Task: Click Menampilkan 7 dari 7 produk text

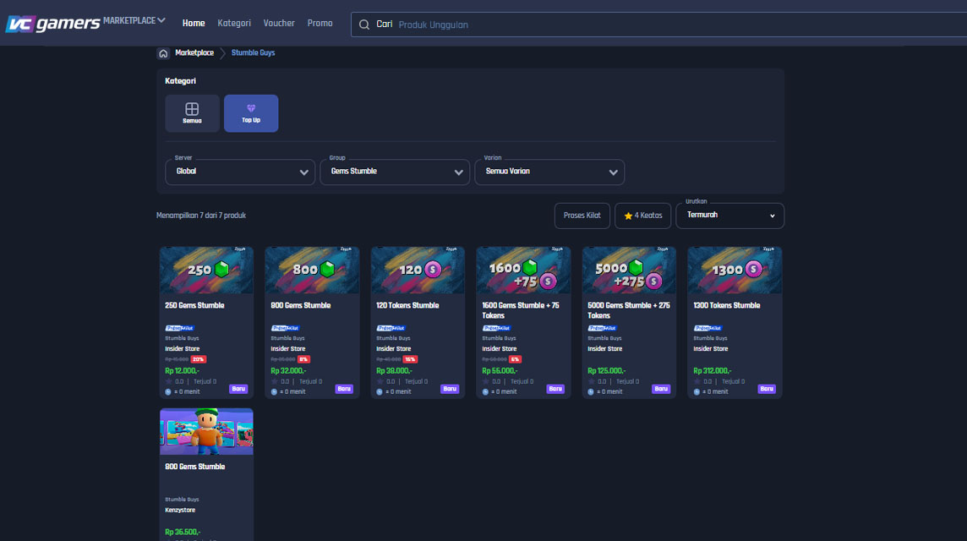Action: coord(201,216)
